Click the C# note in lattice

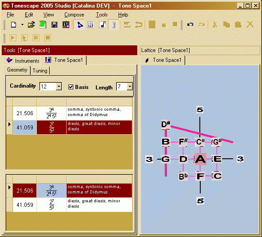[x=200, y=142]
